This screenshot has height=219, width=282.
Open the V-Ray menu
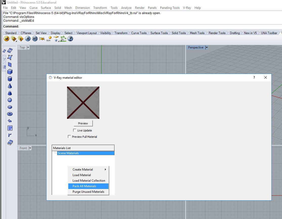coord(187,8)
